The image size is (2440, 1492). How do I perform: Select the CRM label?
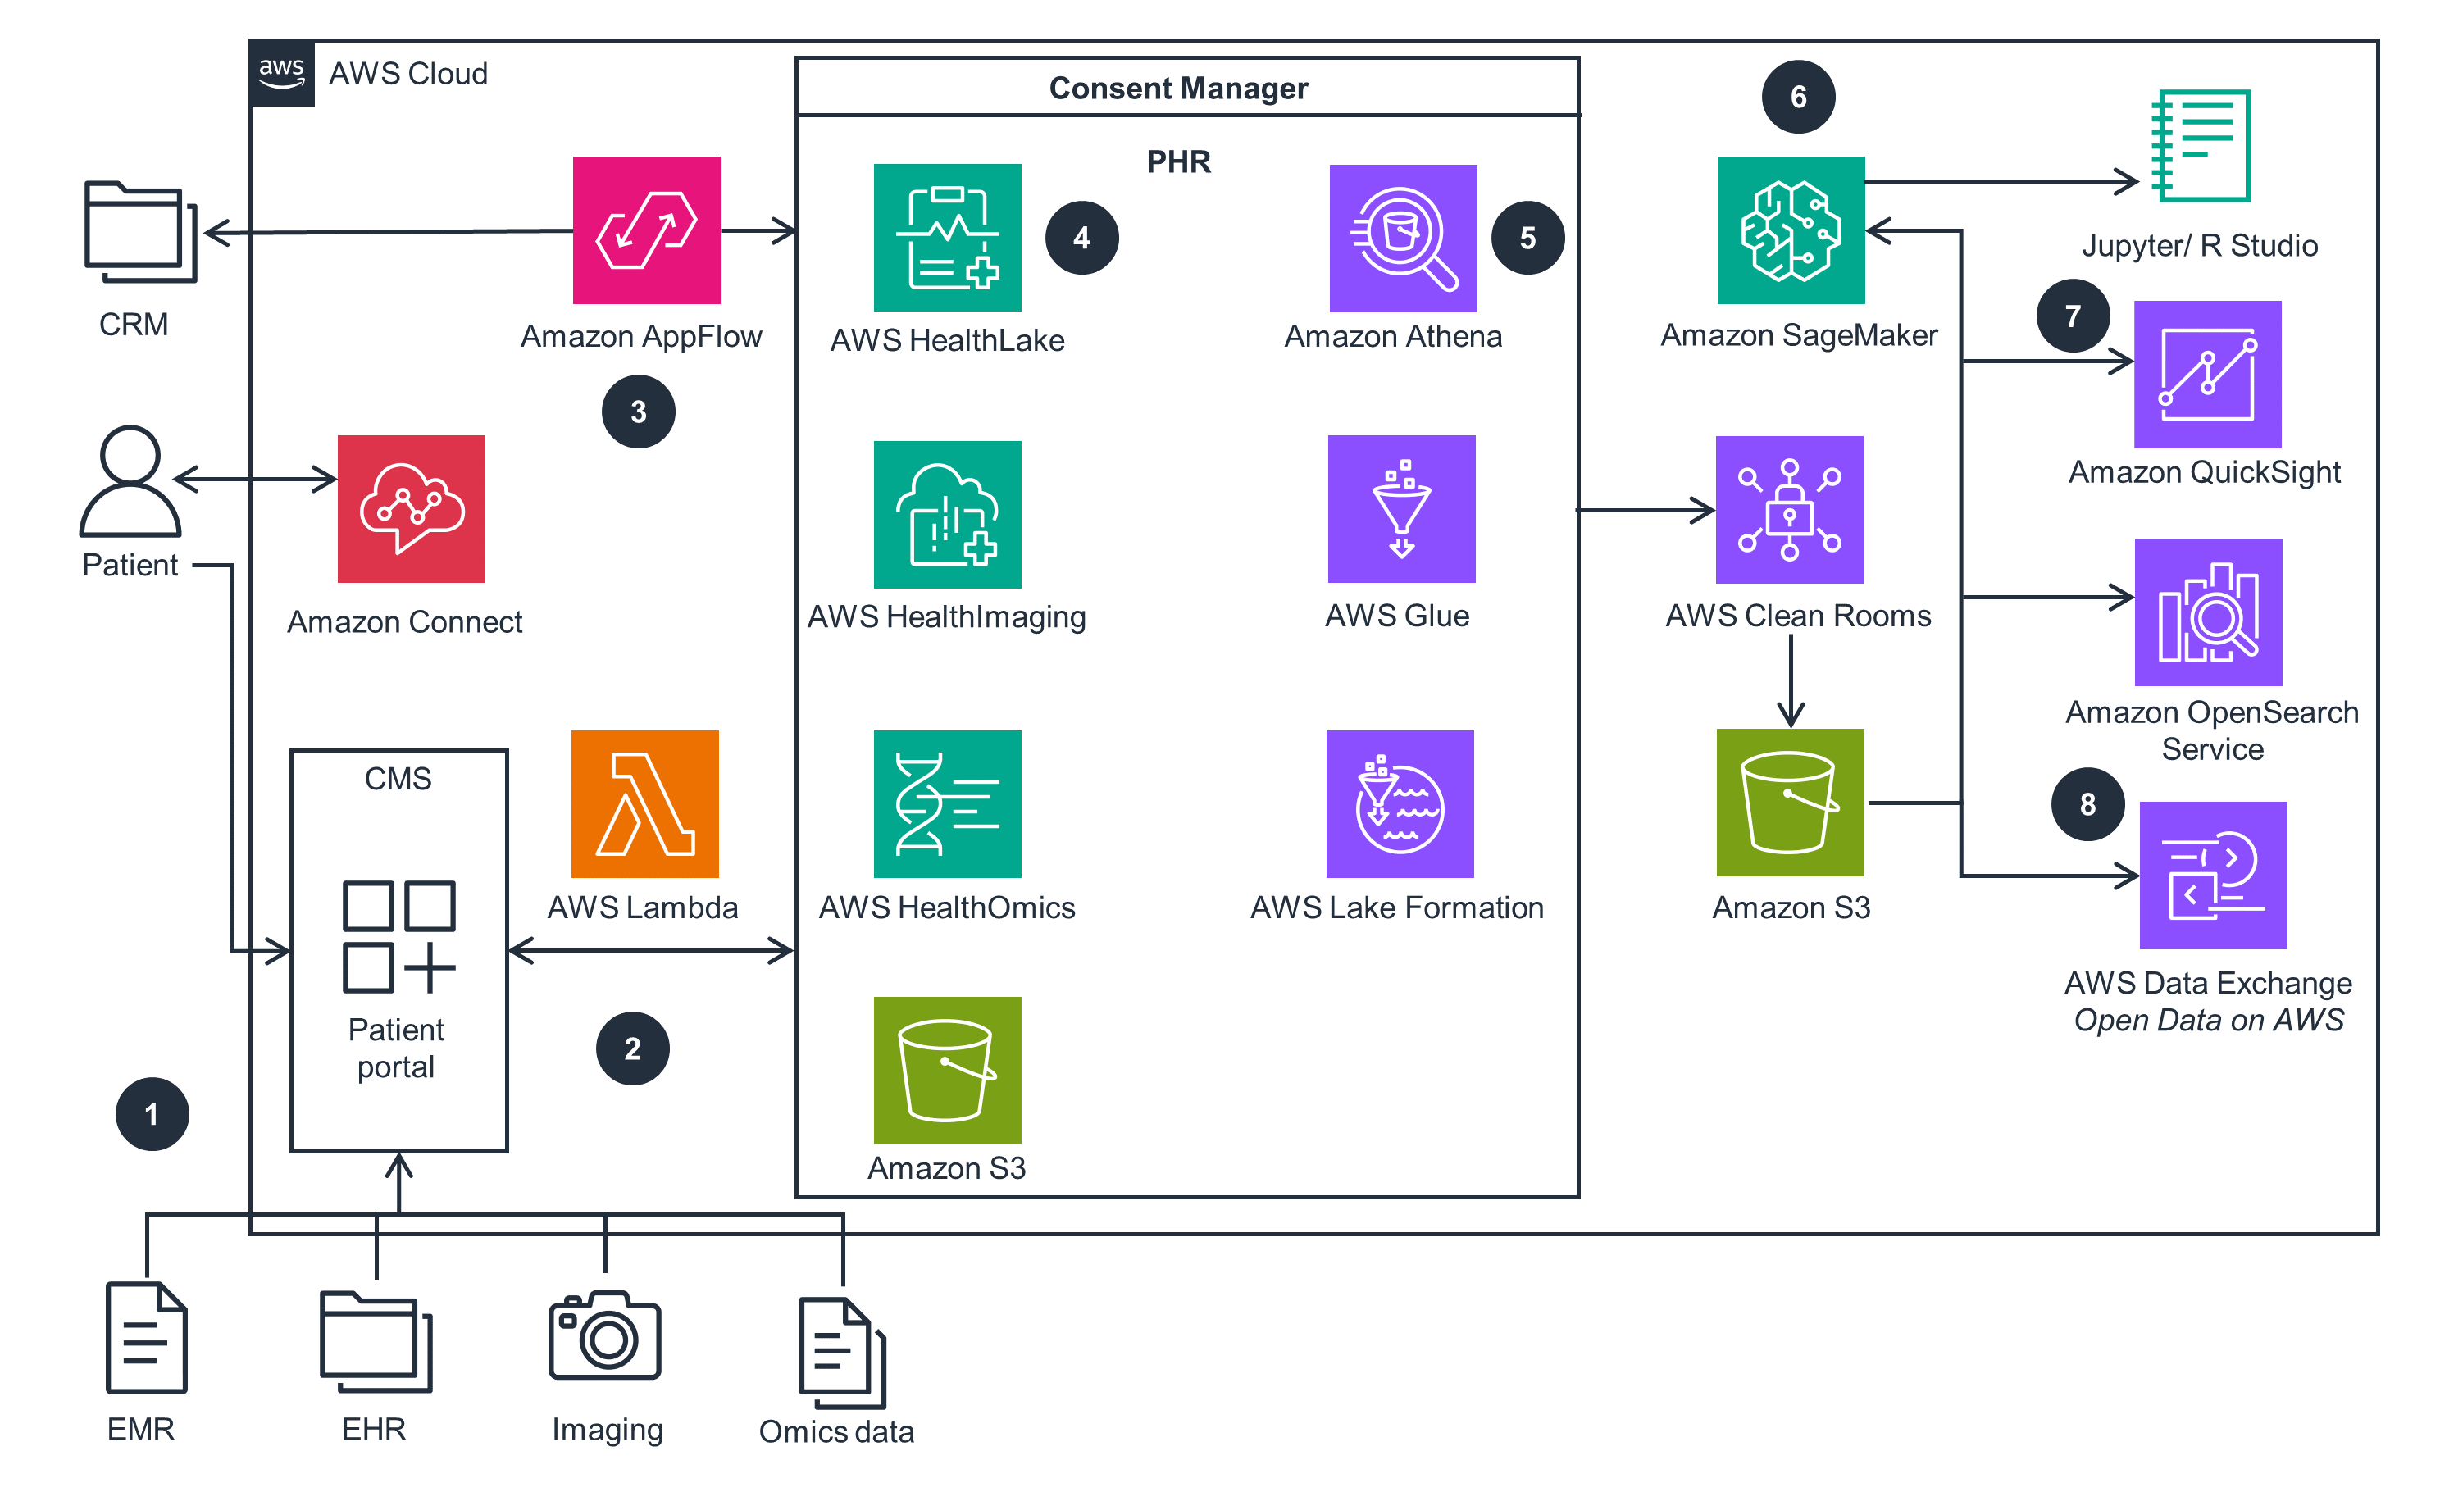tap(134, 325)
